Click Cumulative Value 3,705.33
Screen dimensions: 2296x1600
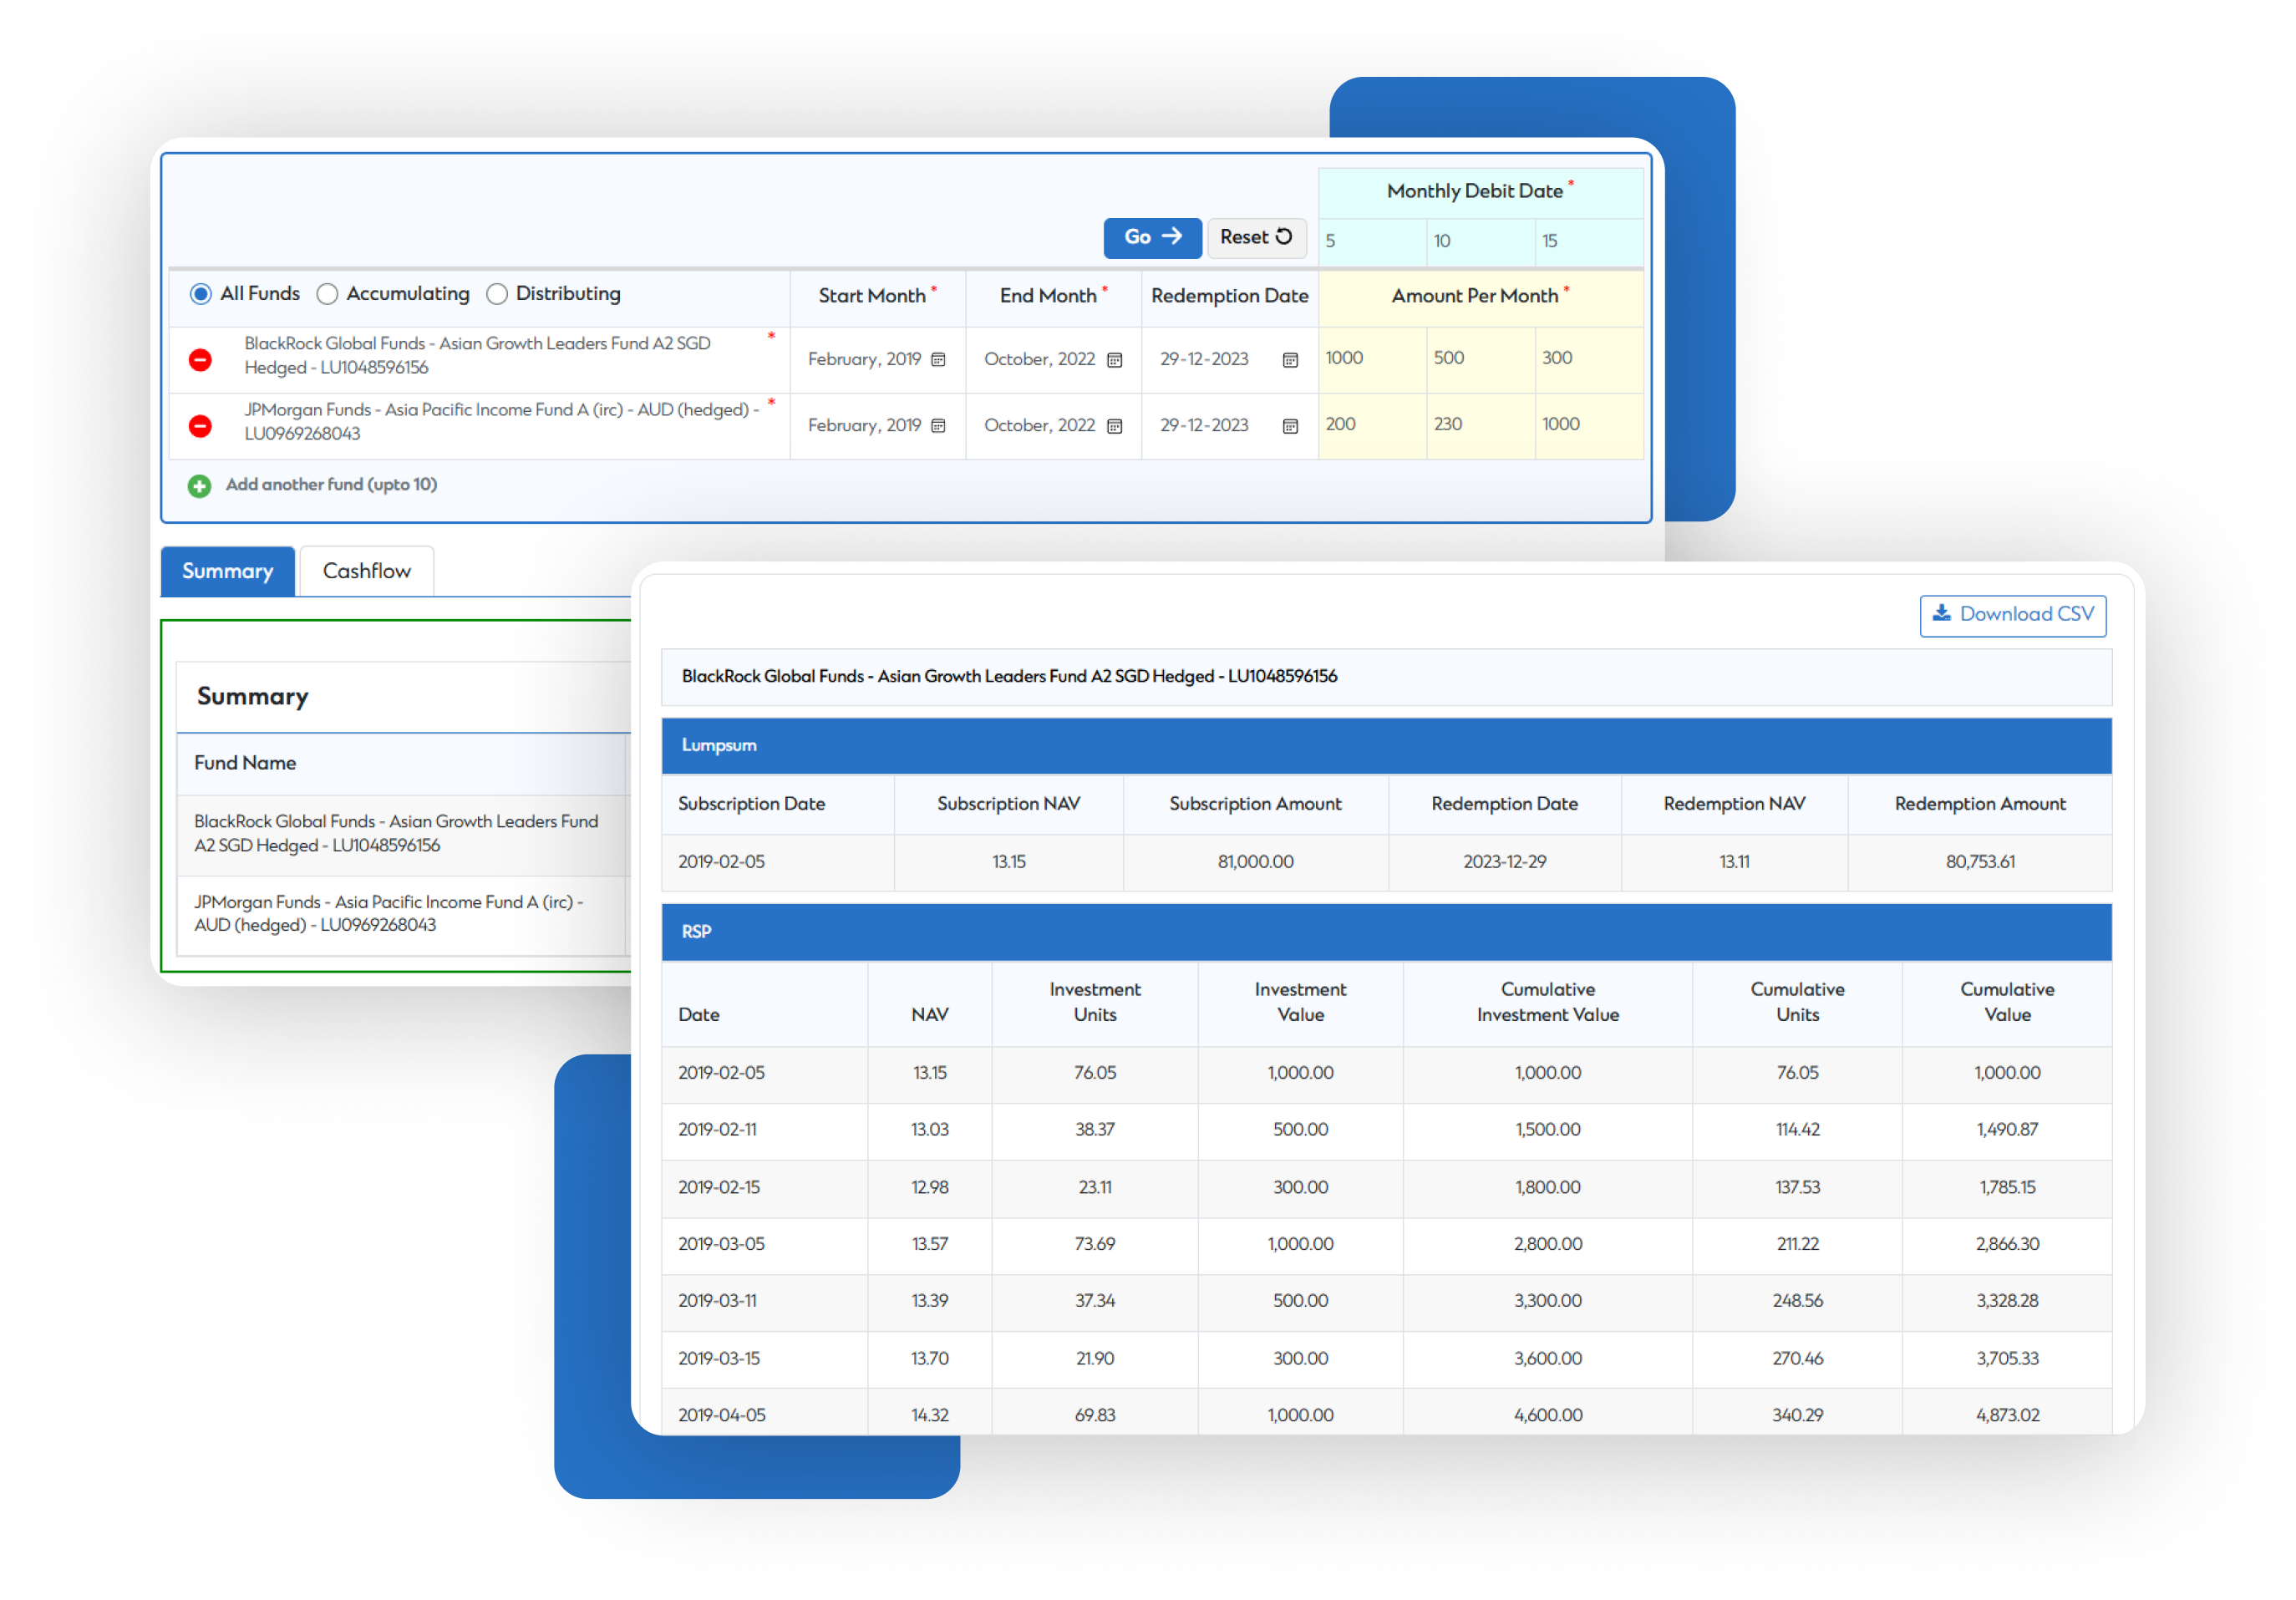(x=2006, y=1359)
